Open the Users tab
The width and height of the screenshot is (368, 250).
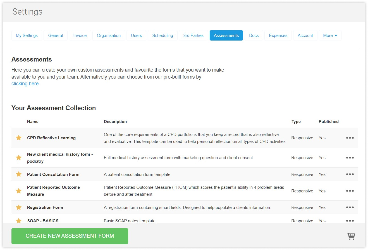coord(137,36)
